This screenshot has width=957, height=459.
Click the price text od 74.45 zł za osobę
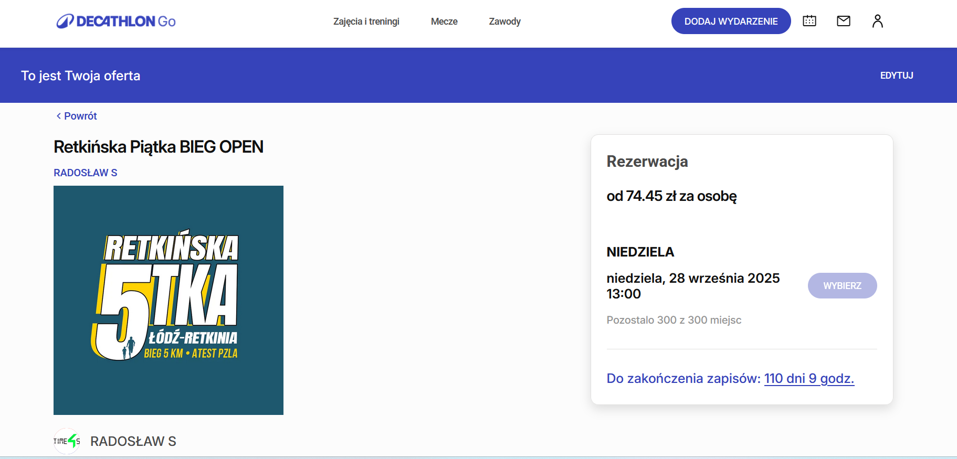(x=672, y=196)
